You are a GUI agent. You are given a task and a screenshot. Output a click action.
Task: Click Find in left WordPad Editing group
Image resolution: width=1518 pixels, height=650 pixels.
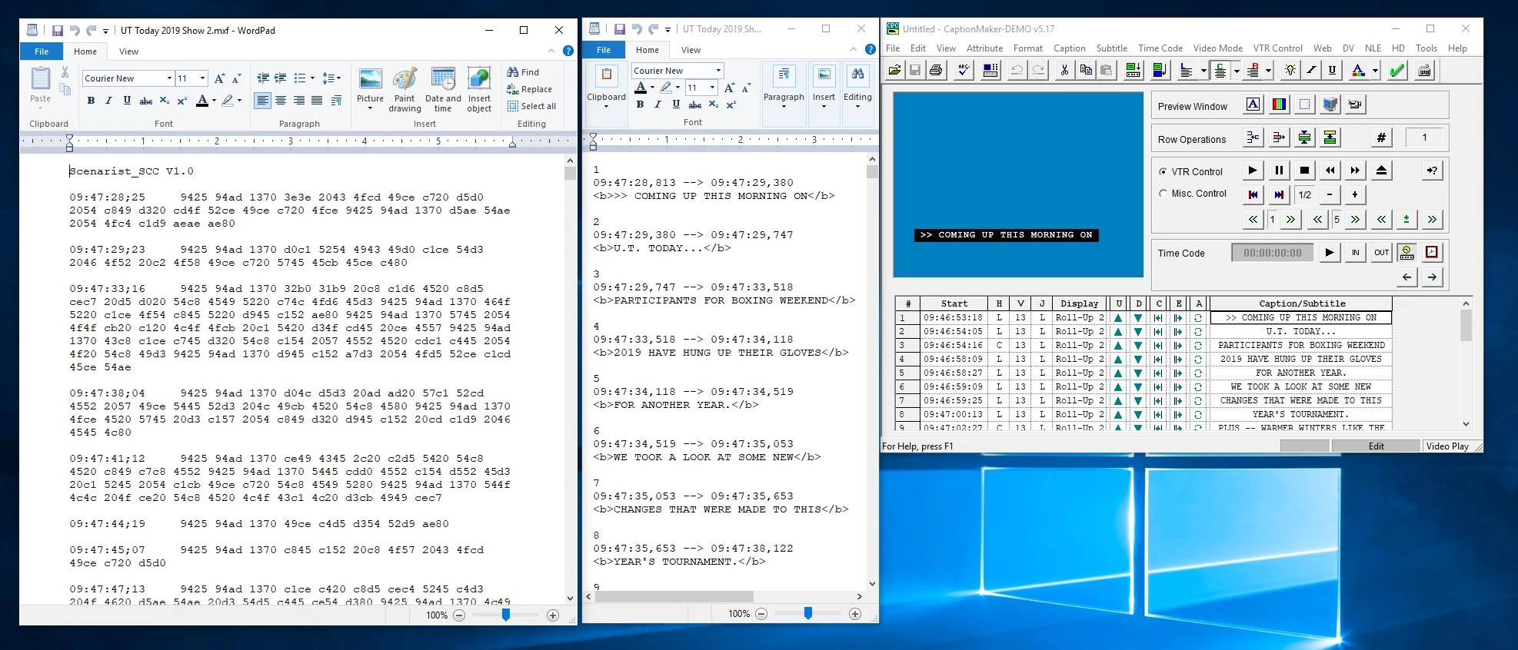coord(523,72)
